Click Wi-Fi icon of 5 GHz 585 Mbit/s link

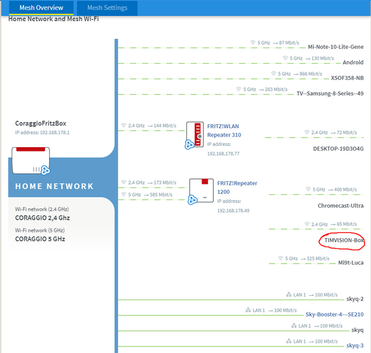click(x=123, y=194)
